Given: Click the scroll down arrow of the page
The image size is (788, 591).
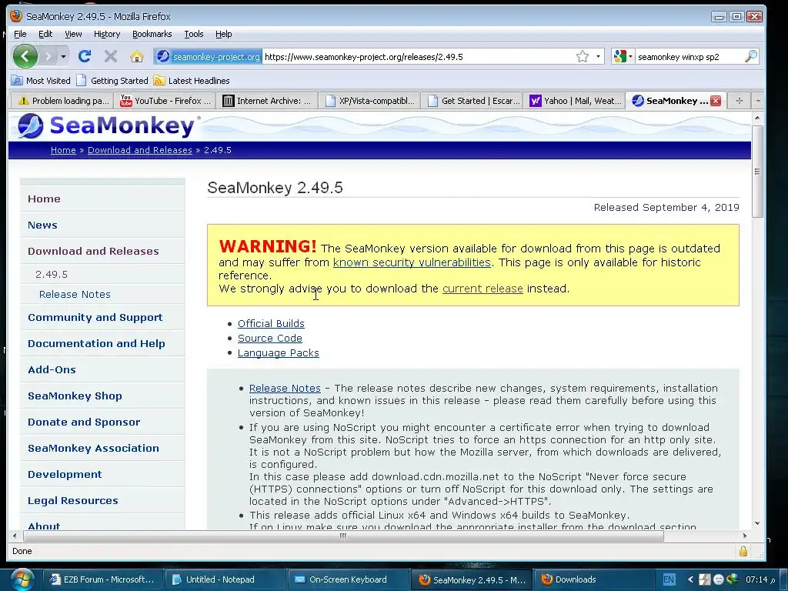Looking at the screenshot, I should 757,523.
